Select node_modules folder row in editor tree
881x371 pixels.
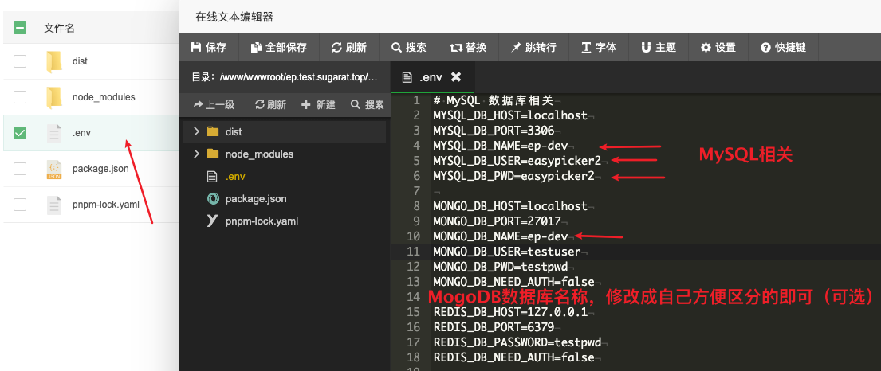[x=285, y=154]
